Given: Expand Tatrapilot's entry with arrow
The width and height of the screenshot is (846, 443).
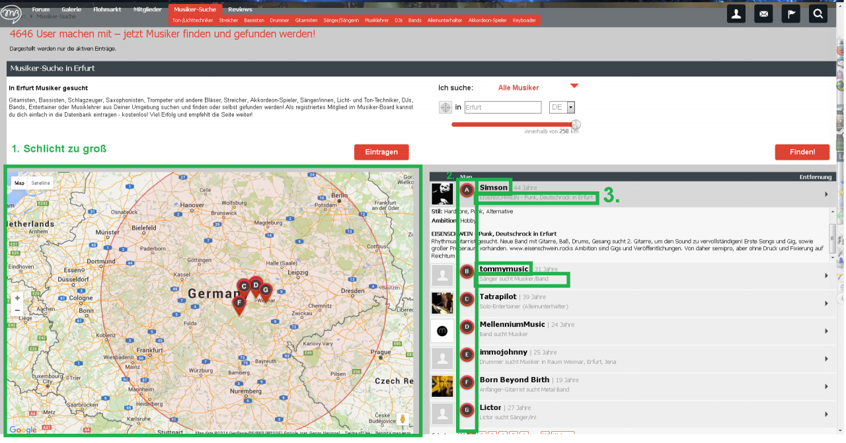Looking at the screenshot, I should point(826,303).
